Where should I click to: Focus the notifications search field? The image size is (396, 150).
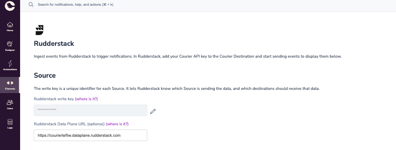(x=75, y=5)
